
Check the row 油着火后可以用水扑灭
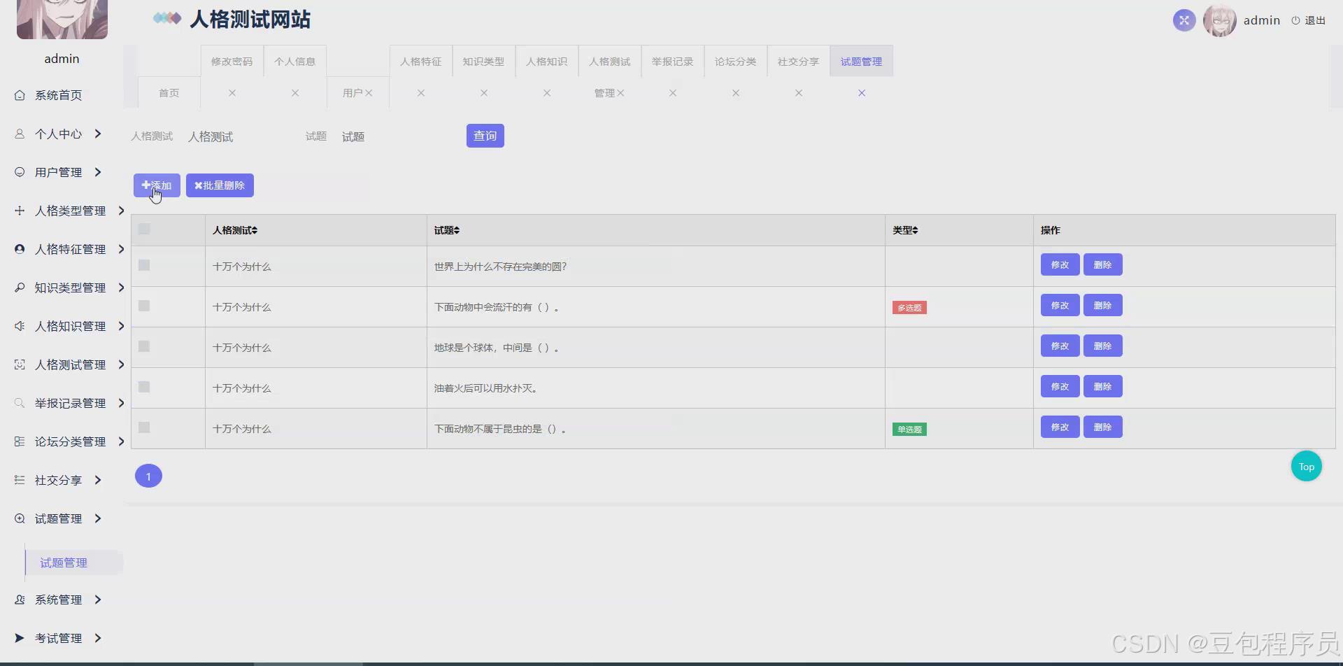coord(144,387)
